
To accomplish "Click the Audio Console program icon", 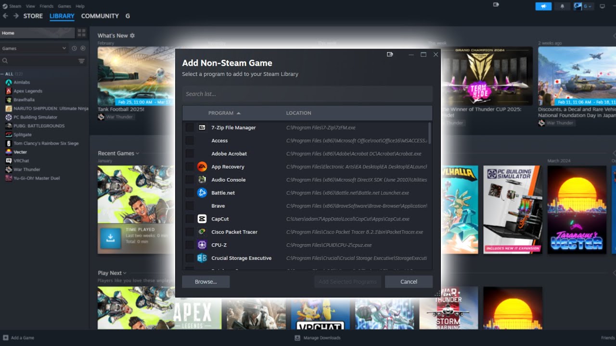I will (202, 180).
